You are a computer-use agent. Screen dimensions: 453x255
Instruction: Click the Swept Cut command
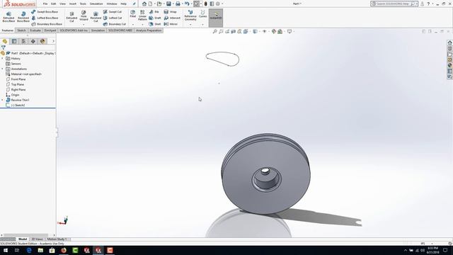113,12
